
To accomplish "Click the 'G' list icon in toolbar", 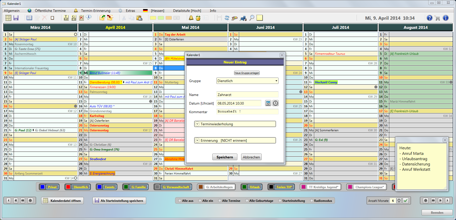I will (74, 18).
